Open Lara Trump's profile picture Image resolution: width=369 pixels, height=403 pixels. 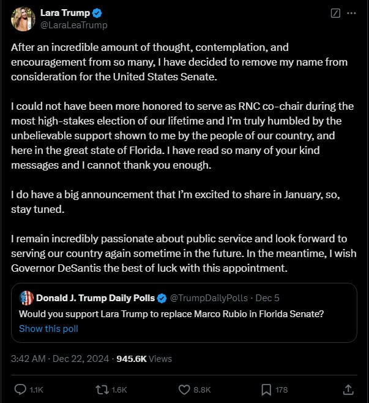(x=23, y=19)
